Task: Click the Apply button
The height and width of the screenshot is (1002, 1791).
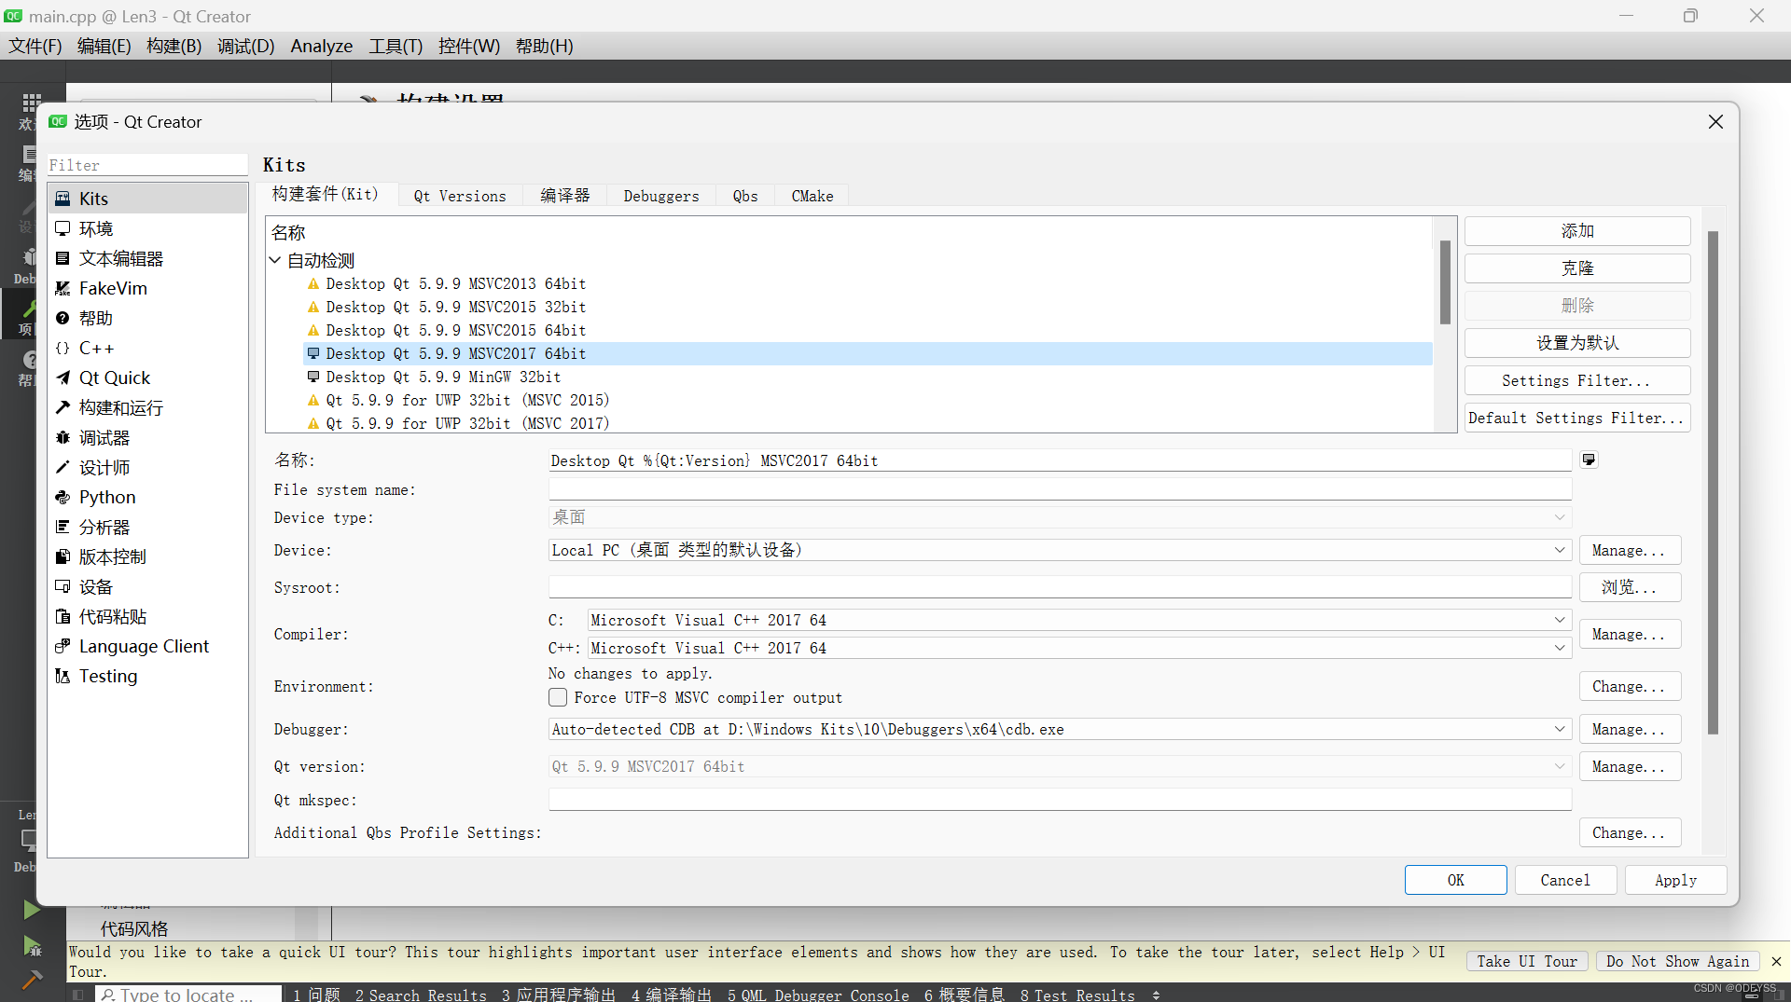Action: click(x=1675, y=880)
